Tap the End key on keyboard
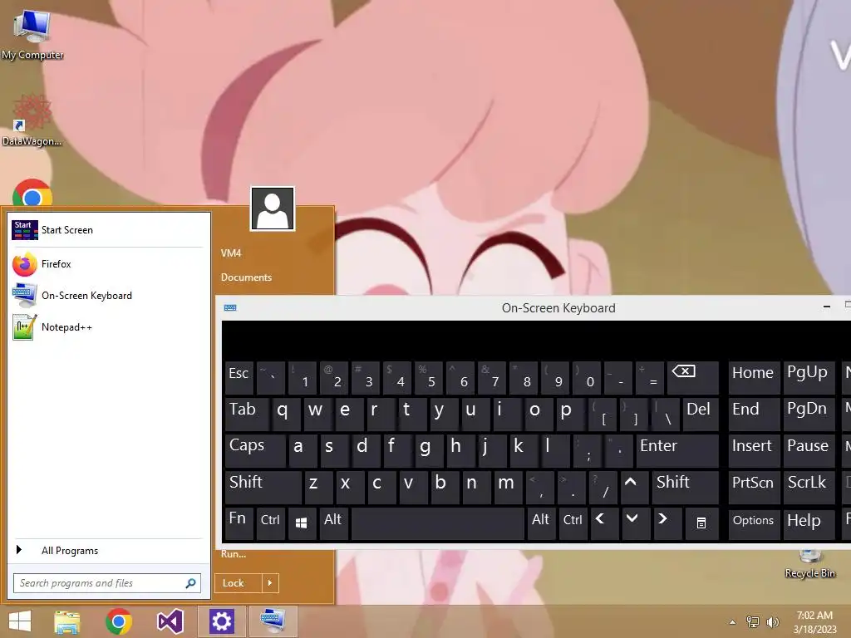This screenshot has width=851, height=638. (x=753, y=414)
